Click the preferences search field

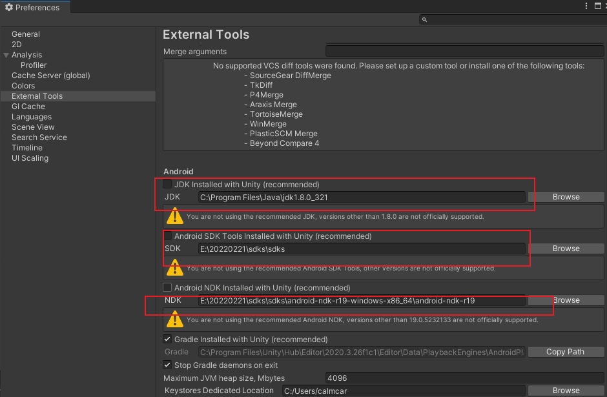(x=513, y=19)
